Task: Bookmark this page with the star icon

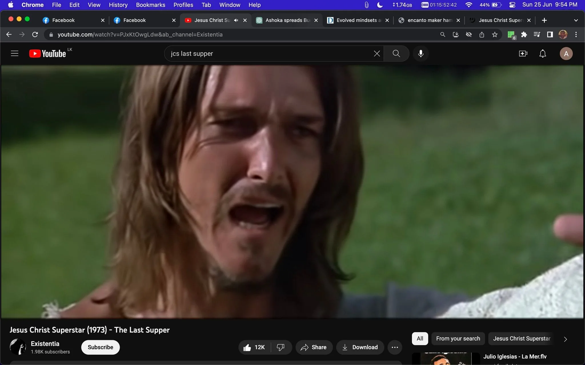Action: (495, 35)
